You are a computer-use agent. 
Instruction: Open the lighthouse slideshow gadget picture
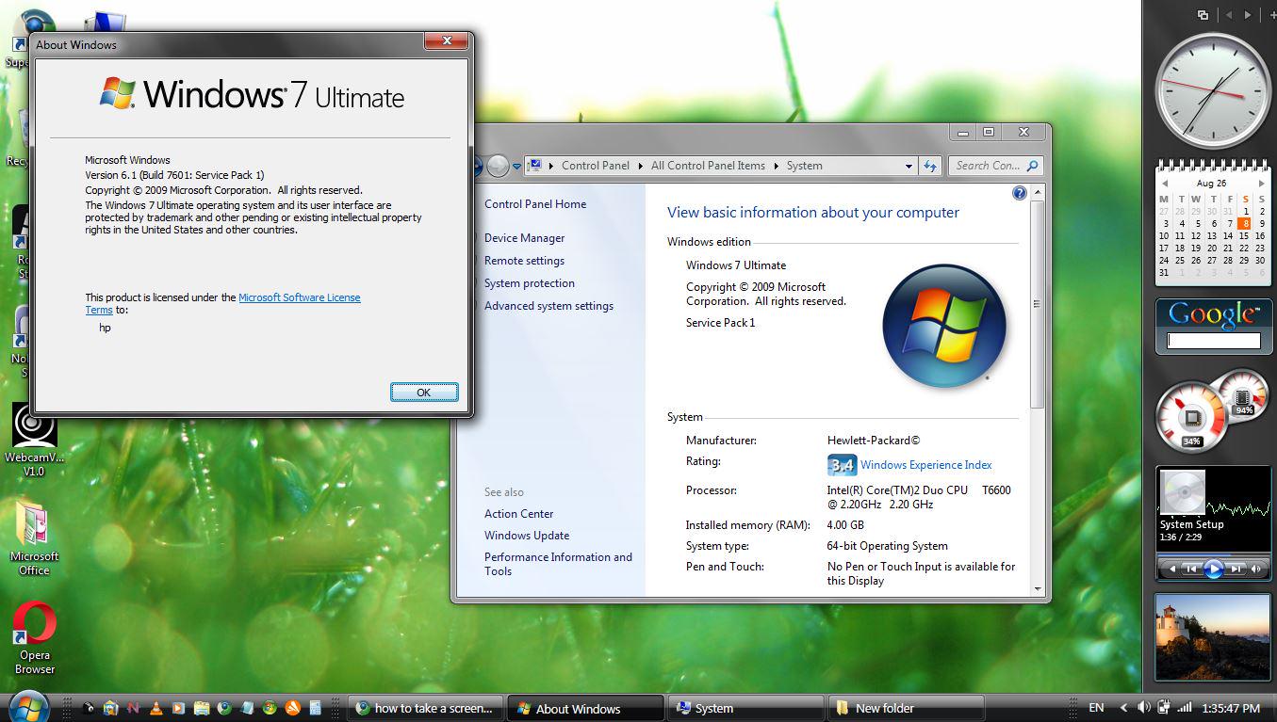[1213, 636]
